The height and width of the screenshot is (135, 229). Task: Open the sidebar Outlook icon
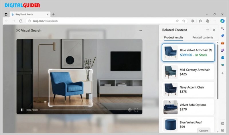click(x=222, y=58)
